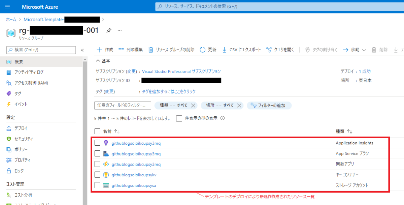Select 概要 in the side menu
The height and width of the screenshot is (205, 404).
[41, 62]
